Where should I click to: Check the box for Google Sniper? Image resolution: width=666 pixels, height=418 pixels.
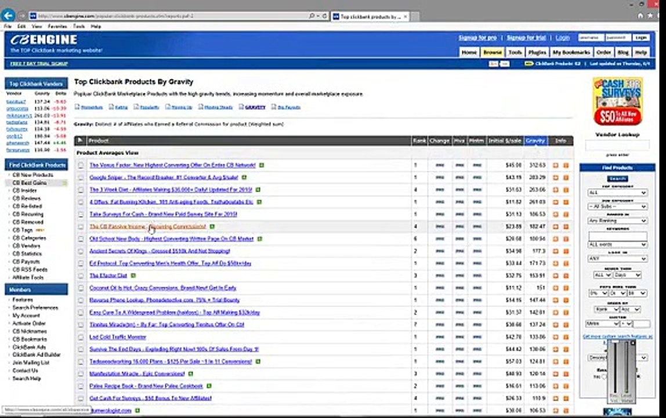[81, 178]
